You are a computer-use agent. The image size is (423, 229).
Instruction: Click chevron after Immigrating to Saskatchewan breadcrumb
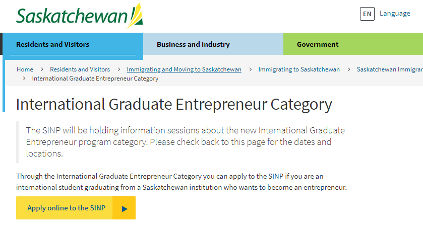348,69
